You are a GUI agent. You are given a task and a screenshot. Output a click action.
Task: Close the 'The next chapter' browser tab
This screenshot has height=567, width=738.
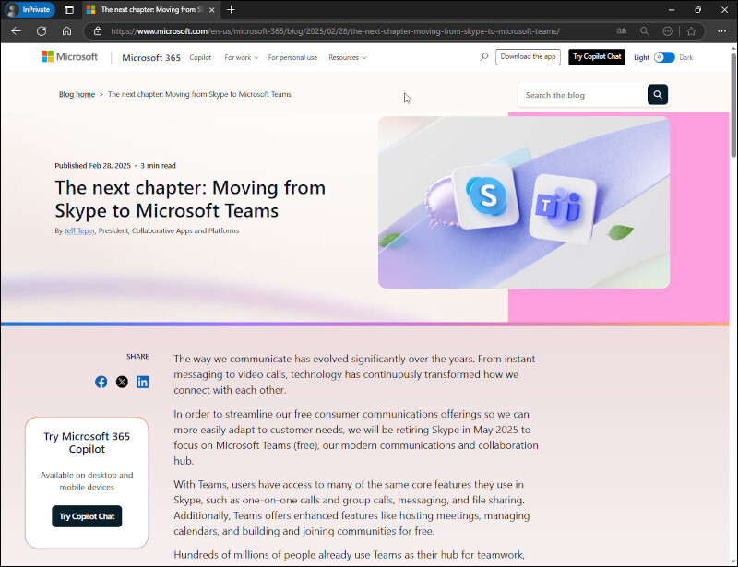(x=212, y=9)
